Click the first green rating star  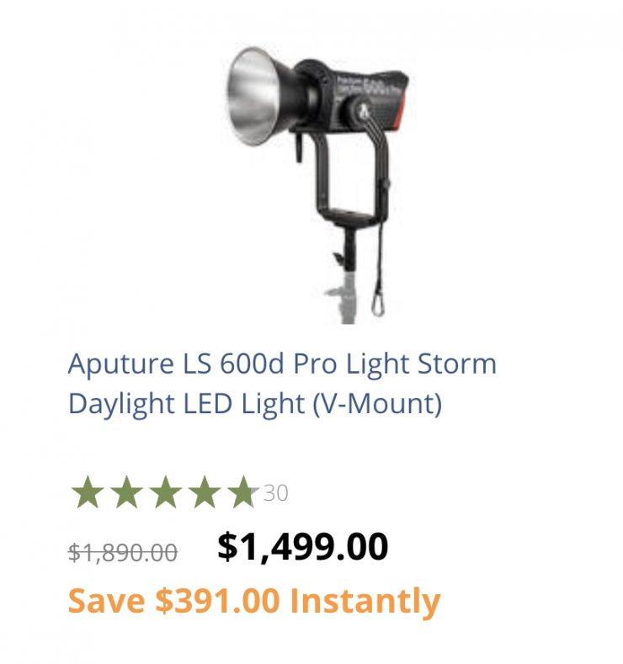[x=88, y=492]
